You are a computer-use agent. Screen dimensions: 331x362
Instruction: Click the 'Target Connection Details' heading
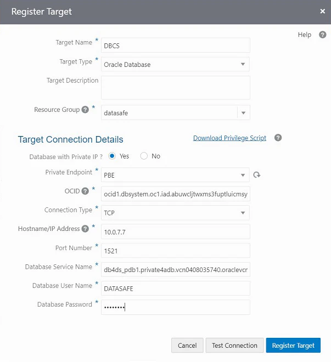[70, 139]
